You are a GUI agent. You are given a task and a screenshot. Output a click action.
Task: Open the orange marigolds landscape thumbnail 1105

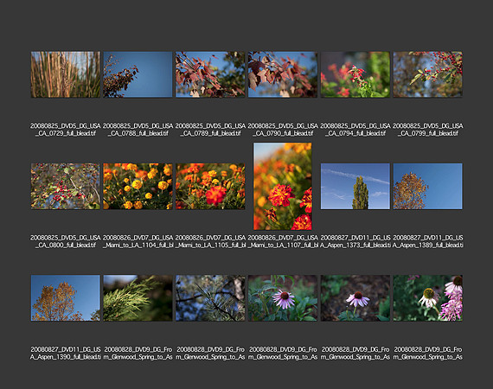coord(210,187)
